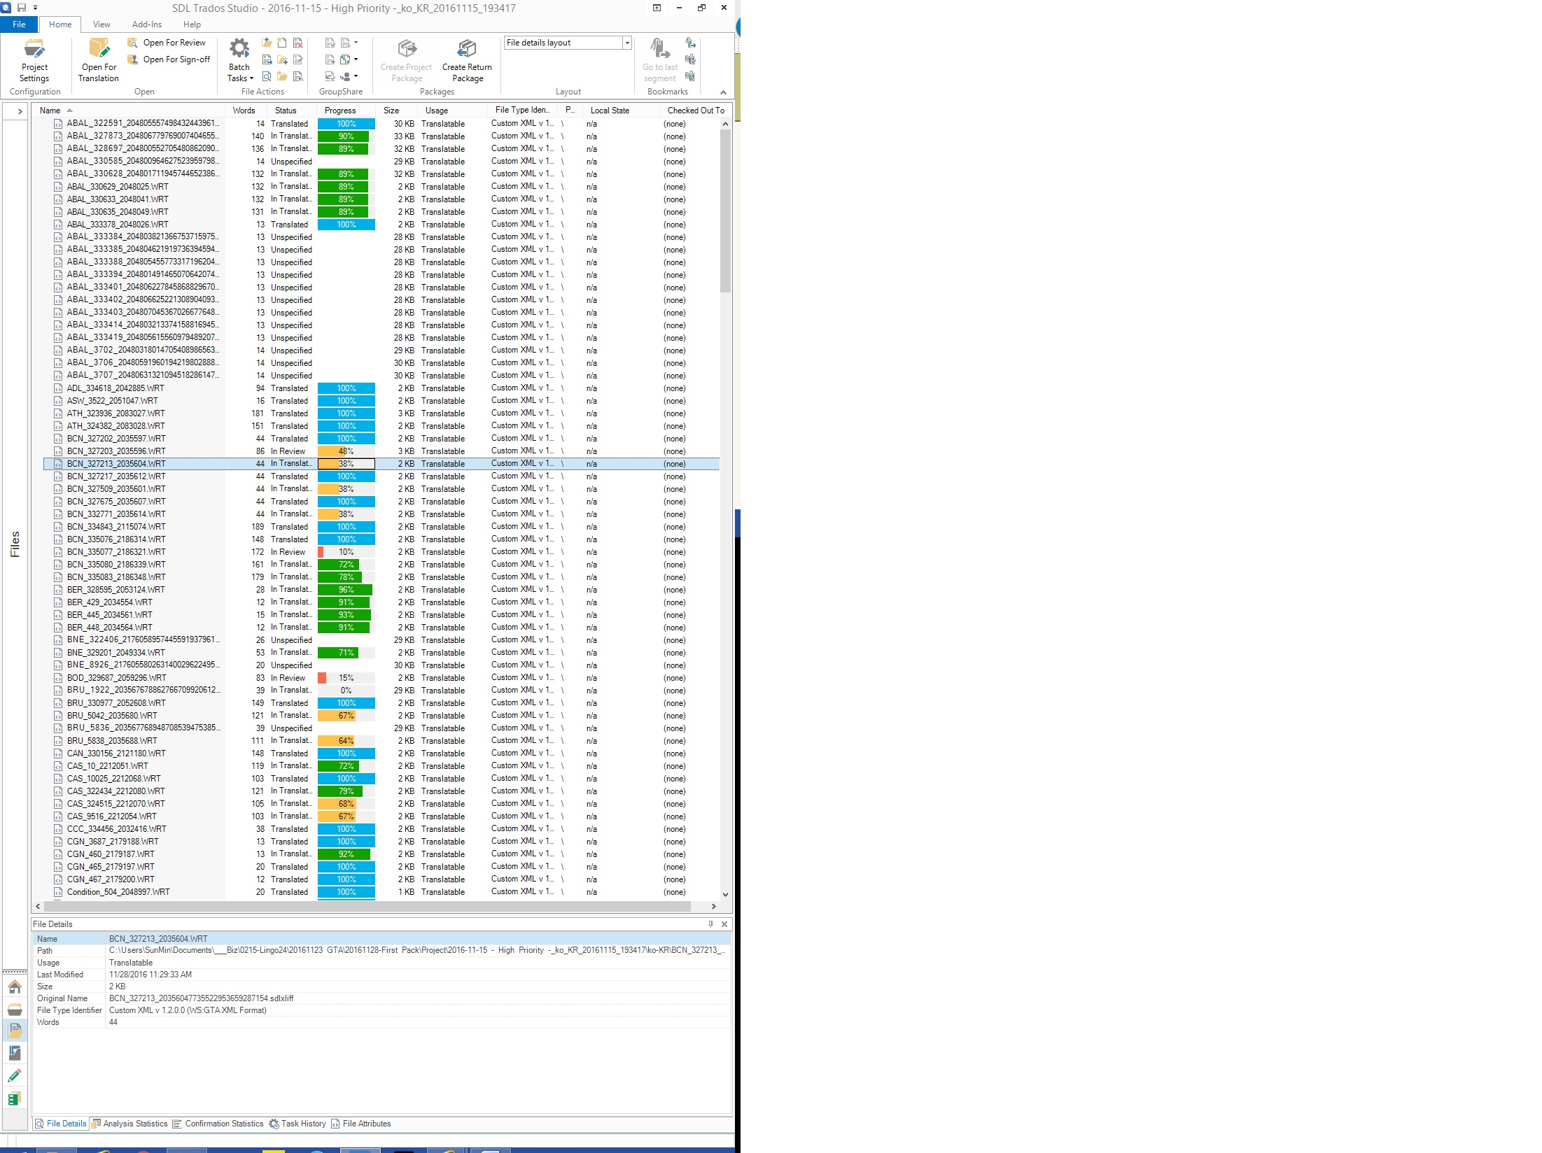The width and height of the screenshot is (1542, 1153).
Task: Click the Checked Out To column header
Action: [695, 111]
